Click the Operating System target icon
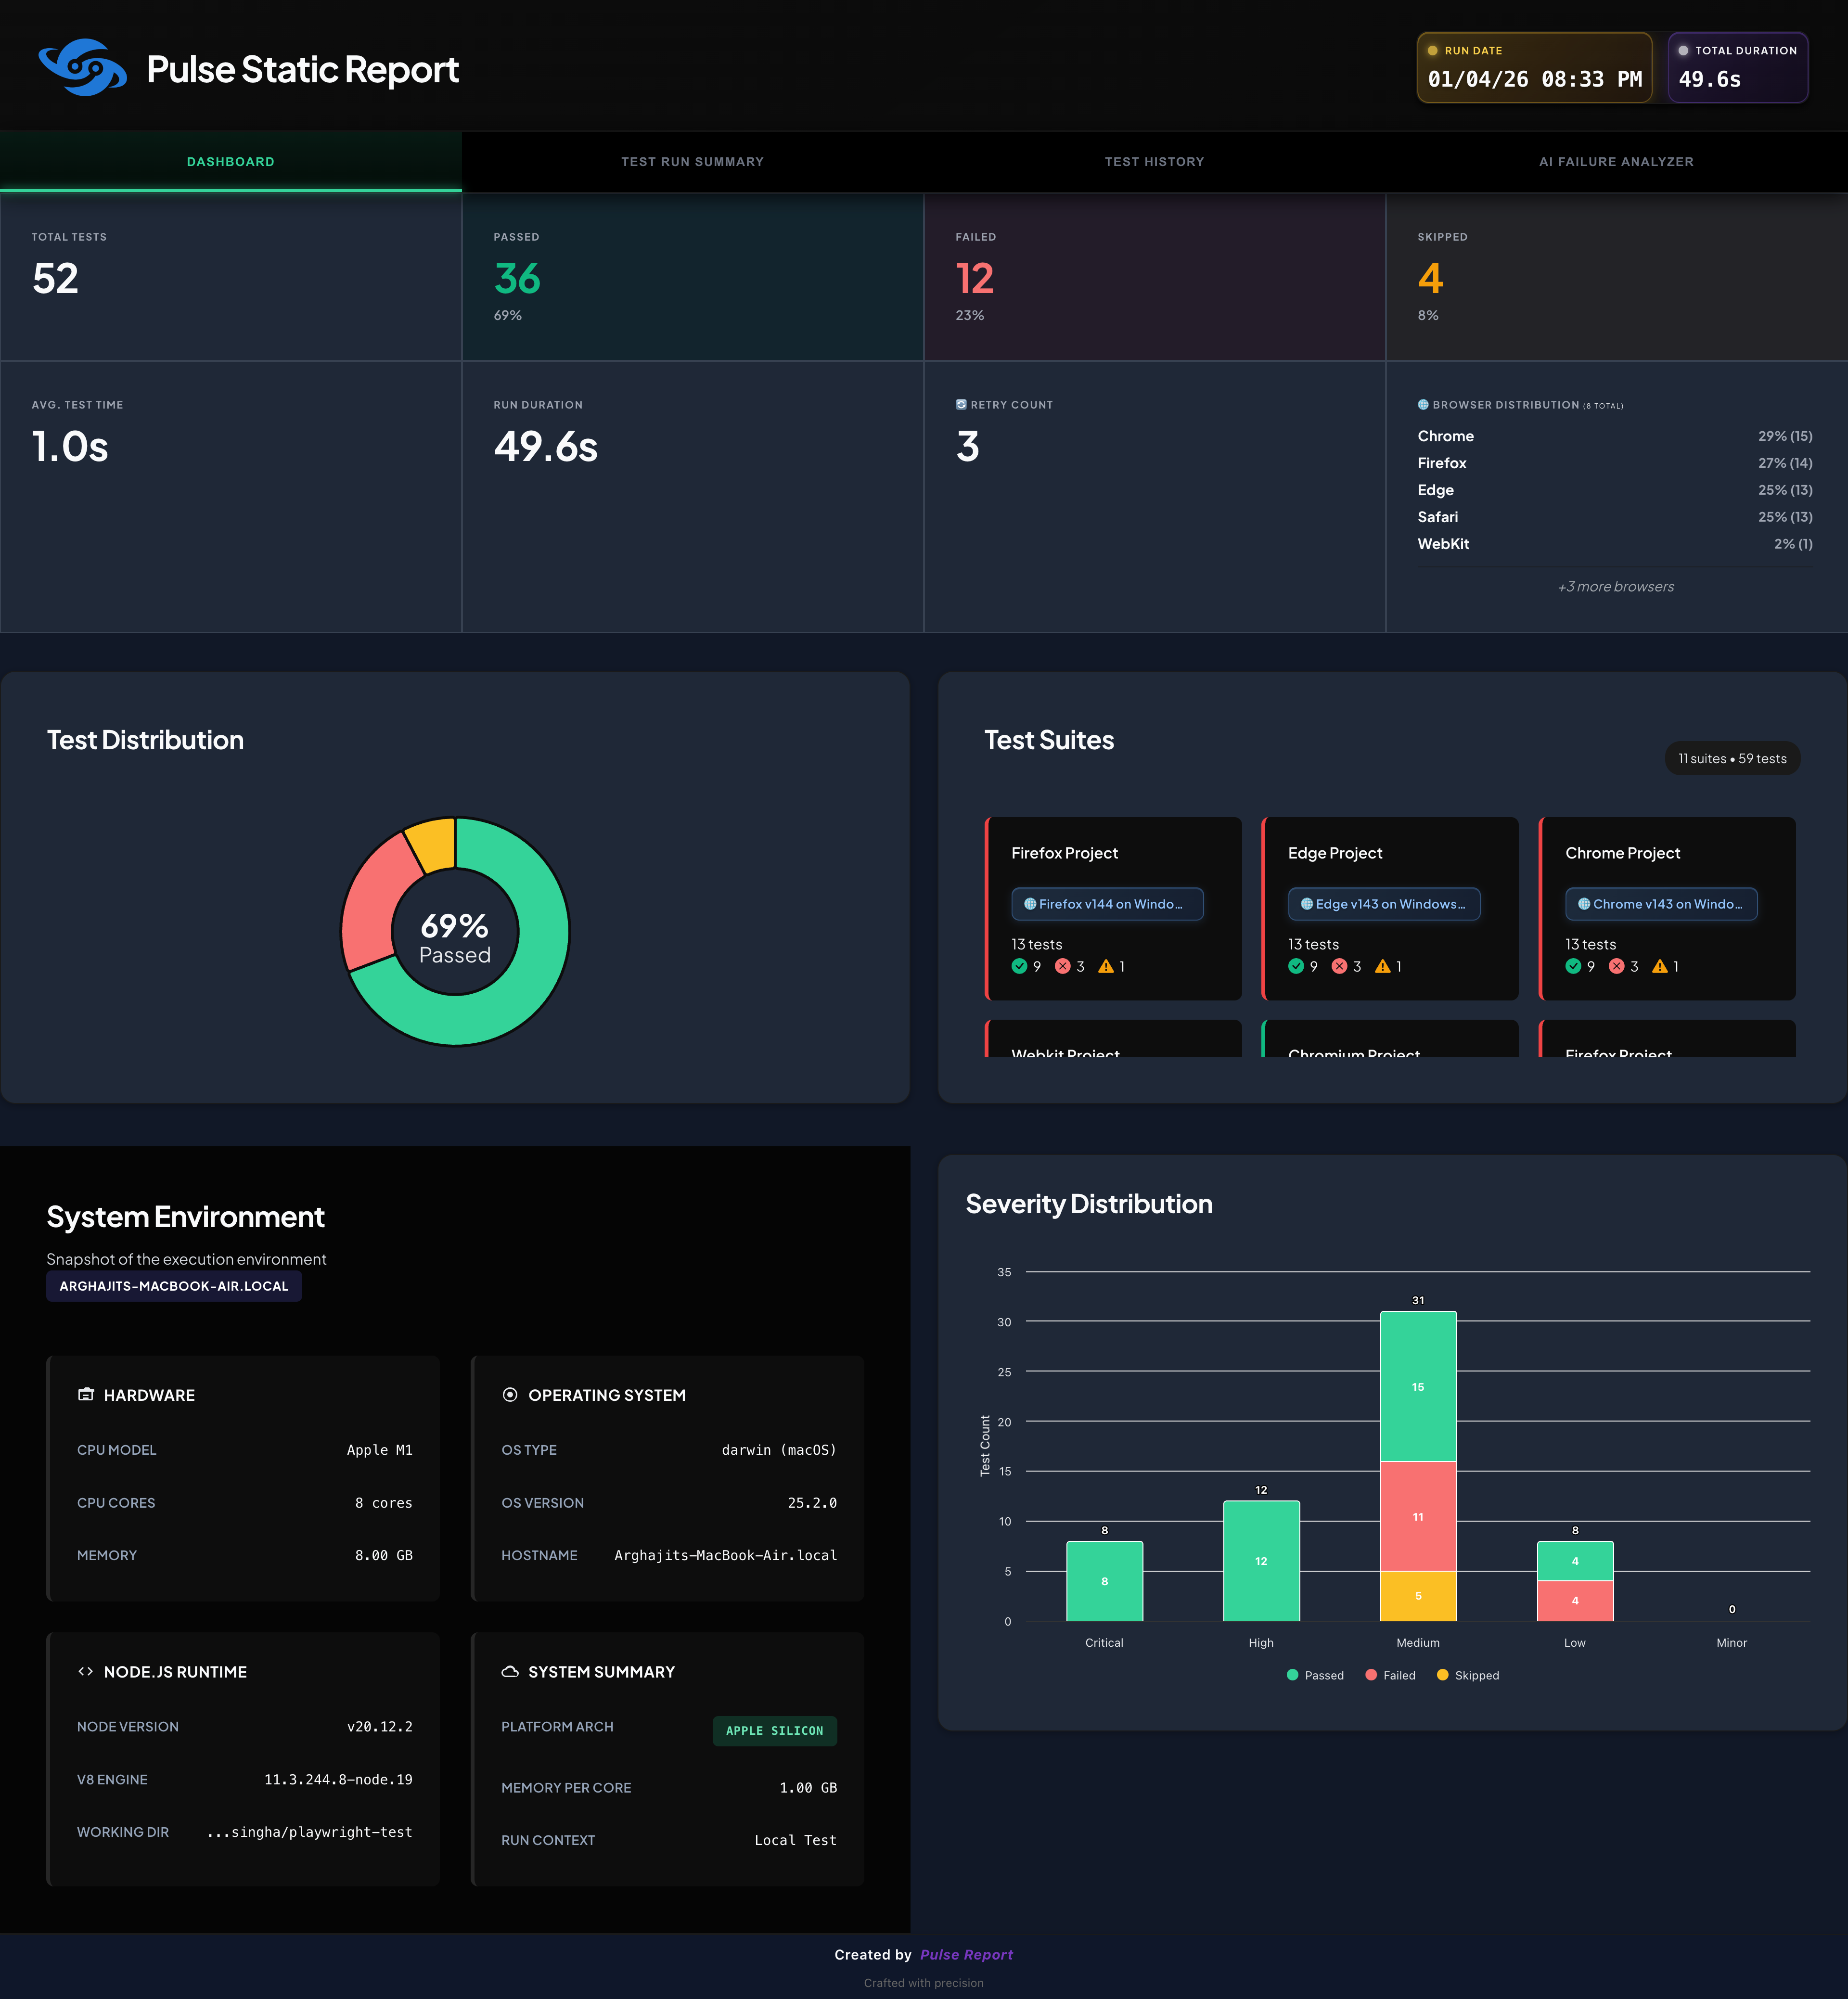Screen dimensions: 1848x1999 pos(510,1394)
